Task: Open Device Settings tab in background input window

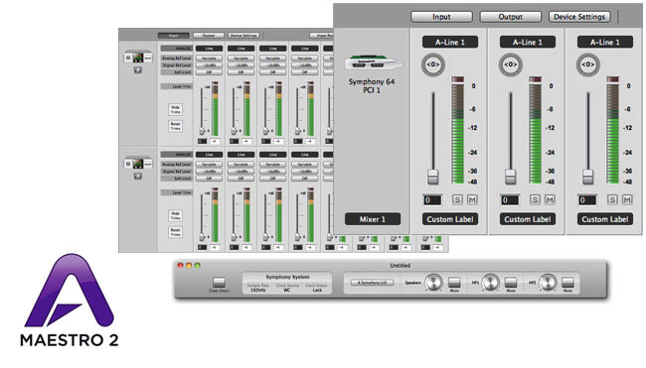Action: click(243, 36)
